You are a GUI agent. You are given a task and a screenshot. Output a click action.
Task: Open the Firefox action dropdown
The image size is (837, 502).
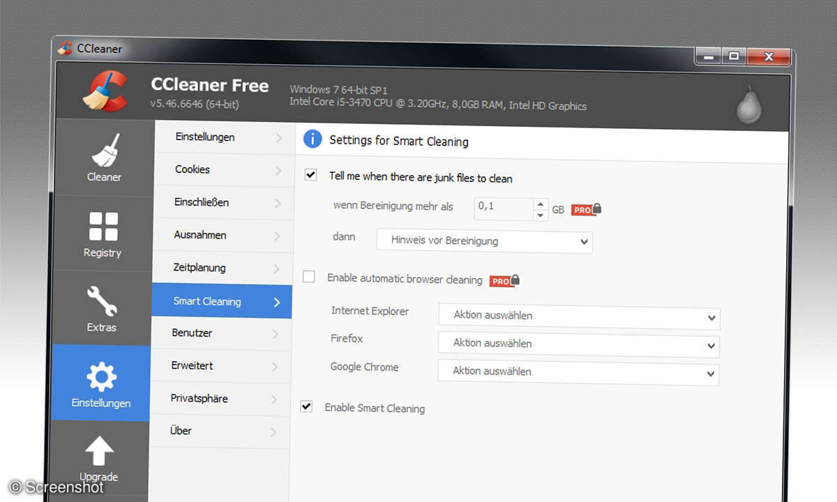pyautogui.click(x=578, y=344)
